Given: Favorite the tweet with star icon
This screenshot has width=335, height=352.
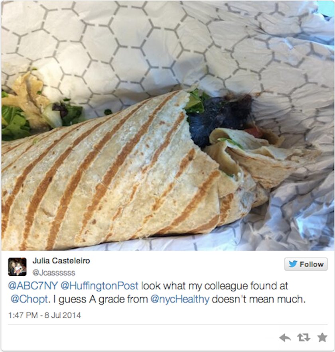Looking at the screenshot, I should pos(322,337).
